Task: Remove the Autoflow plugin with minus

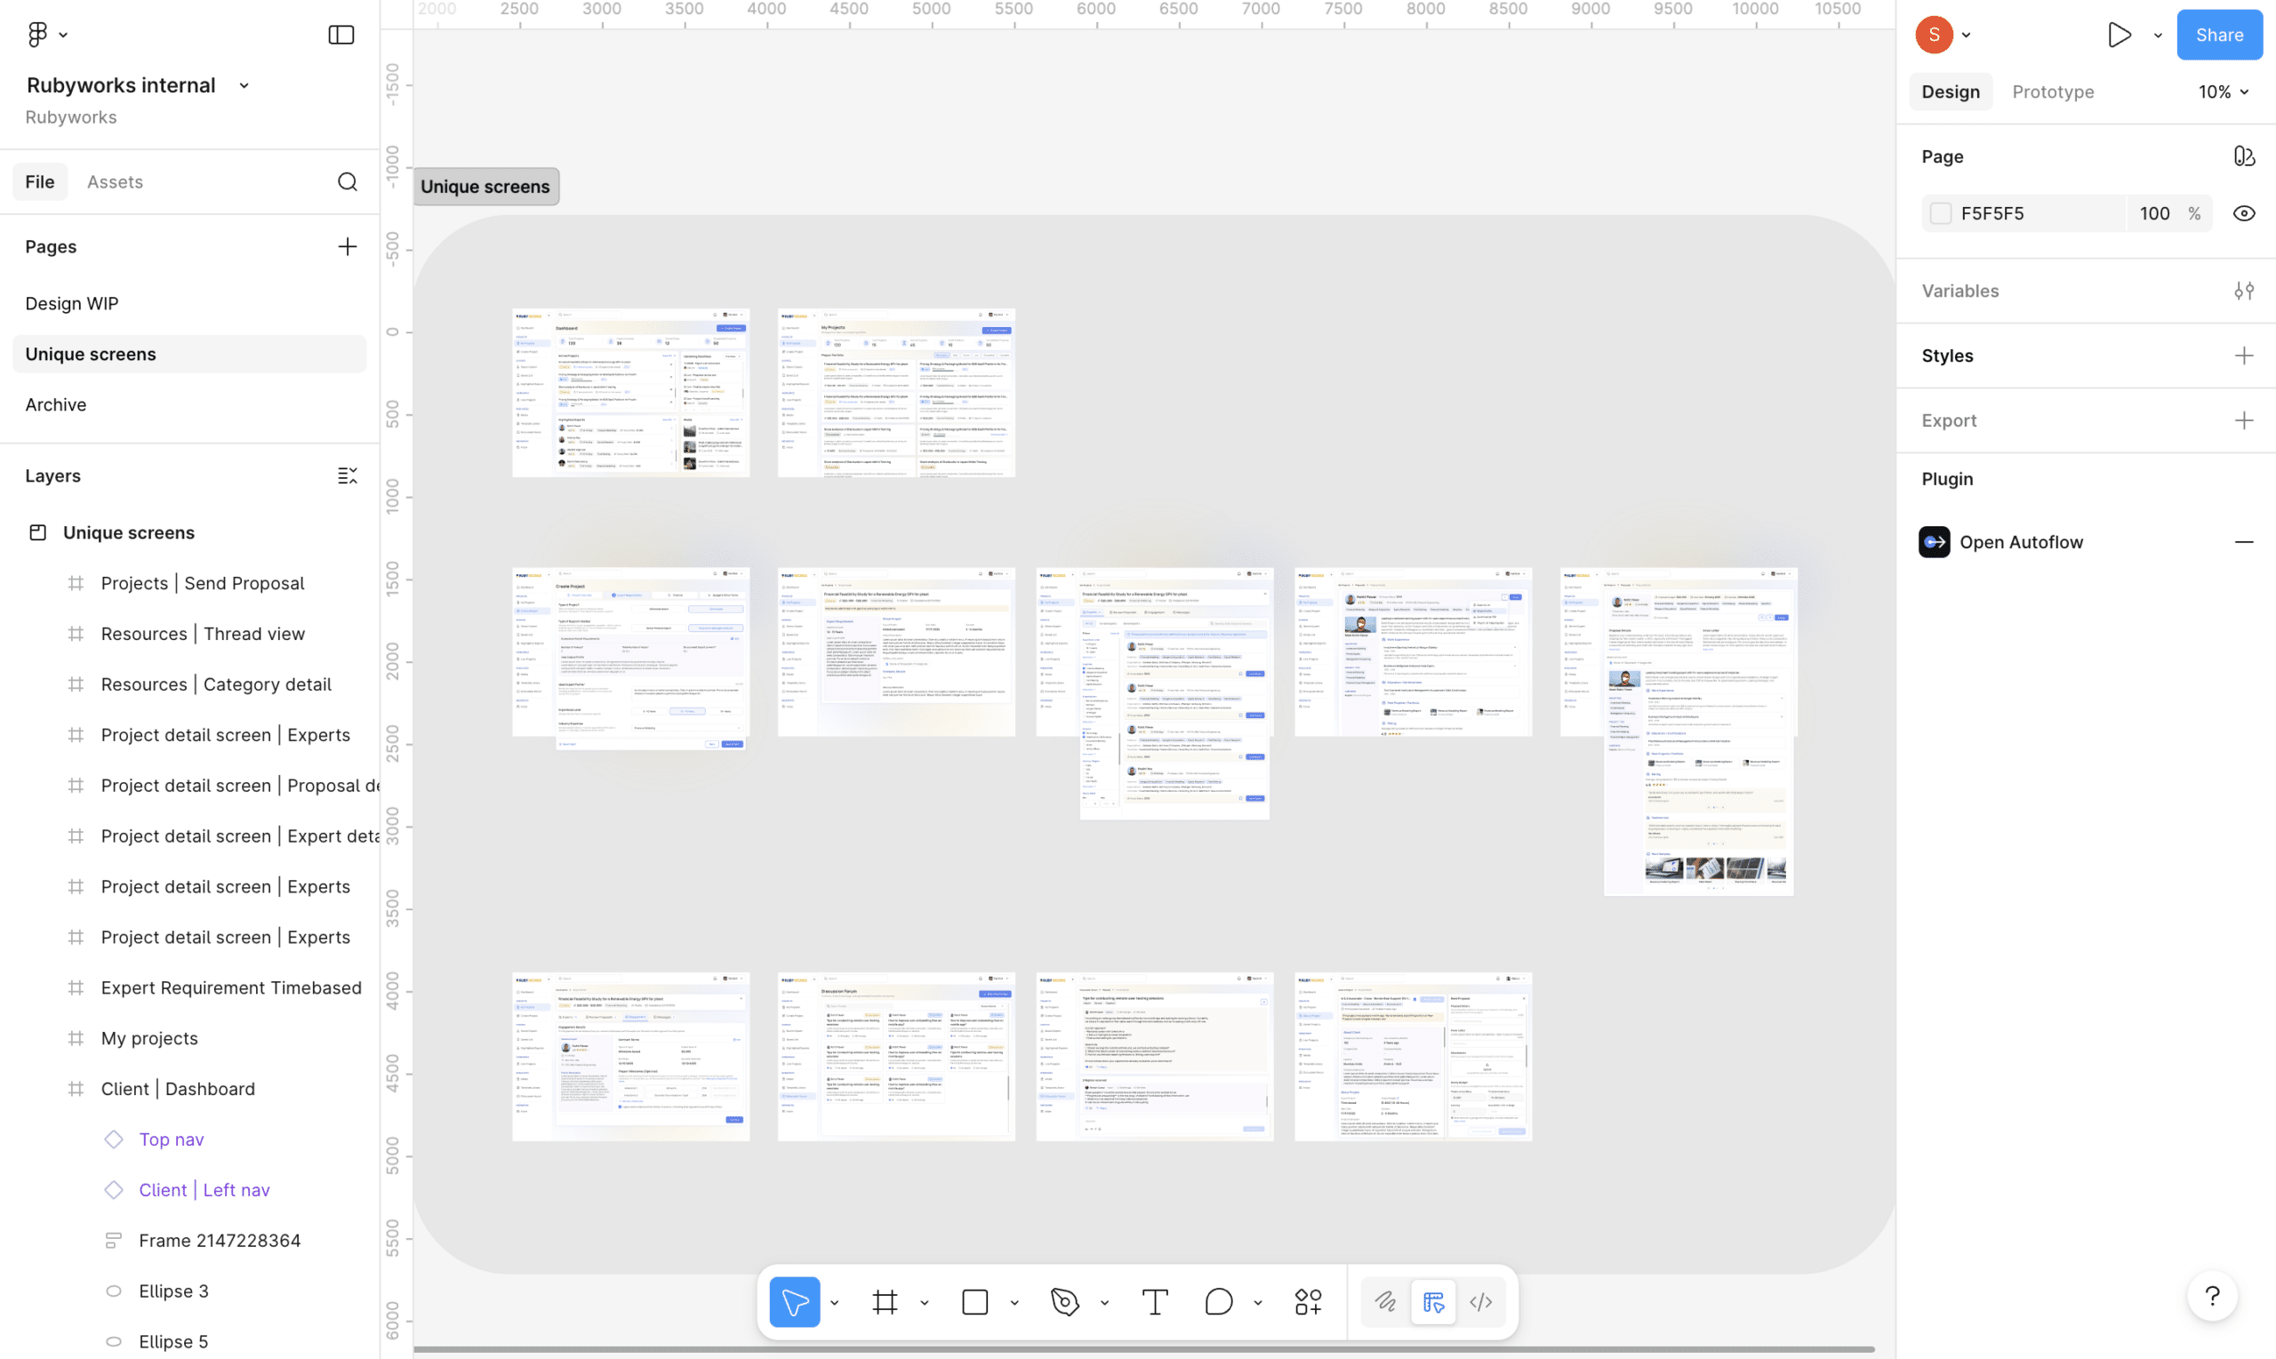Action: pyautogui.click(x=2243, y=542)
